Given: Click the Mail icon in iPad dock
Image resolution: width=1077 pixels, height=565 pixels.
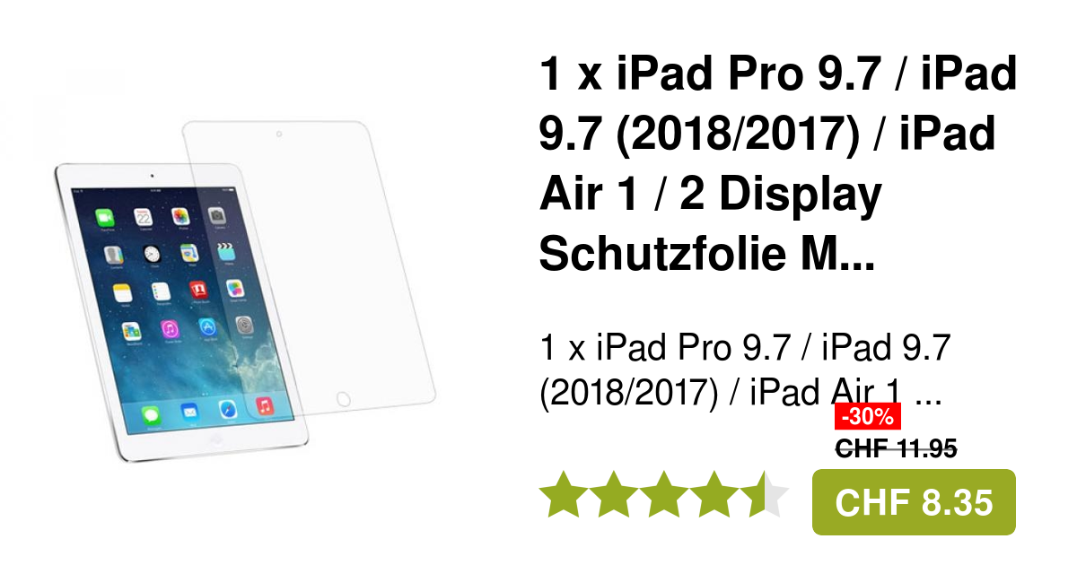Looking at the screenshot, I should point(189,412).
